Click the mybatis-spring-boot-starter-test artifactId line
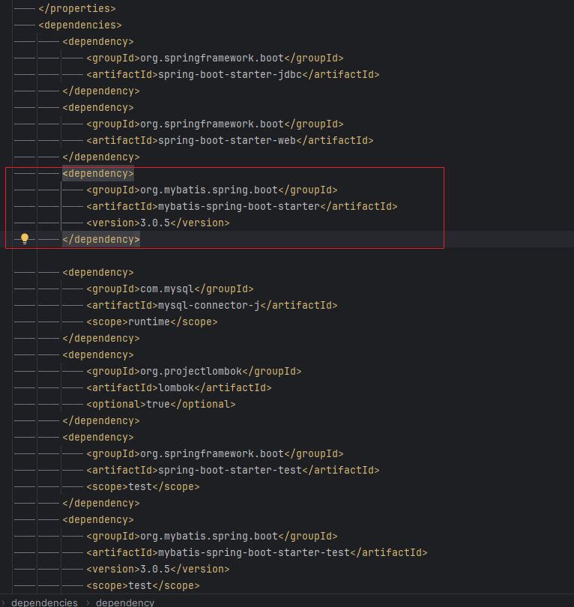574x607 pixels. (x=257, y=553)
